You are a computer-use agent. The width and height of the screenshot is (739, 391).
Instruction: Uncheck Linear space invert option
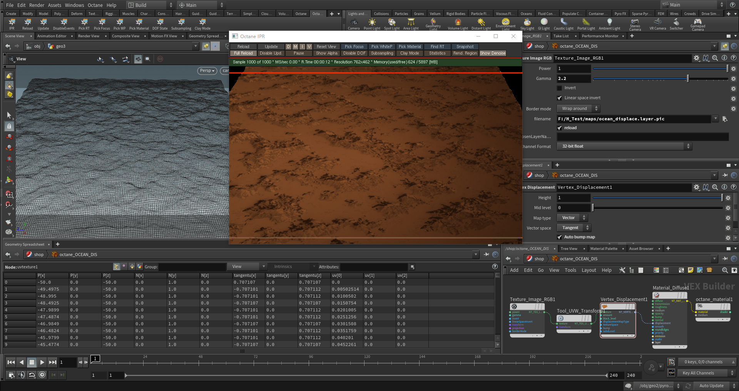pyautogui.click(x=560, y=98)
